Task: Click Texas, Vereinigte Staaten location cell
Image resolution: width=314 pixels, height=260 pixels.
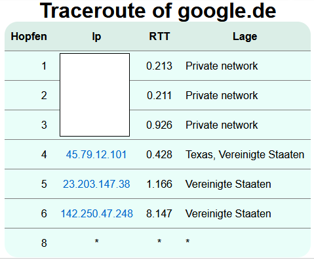Action: point(245,155)
